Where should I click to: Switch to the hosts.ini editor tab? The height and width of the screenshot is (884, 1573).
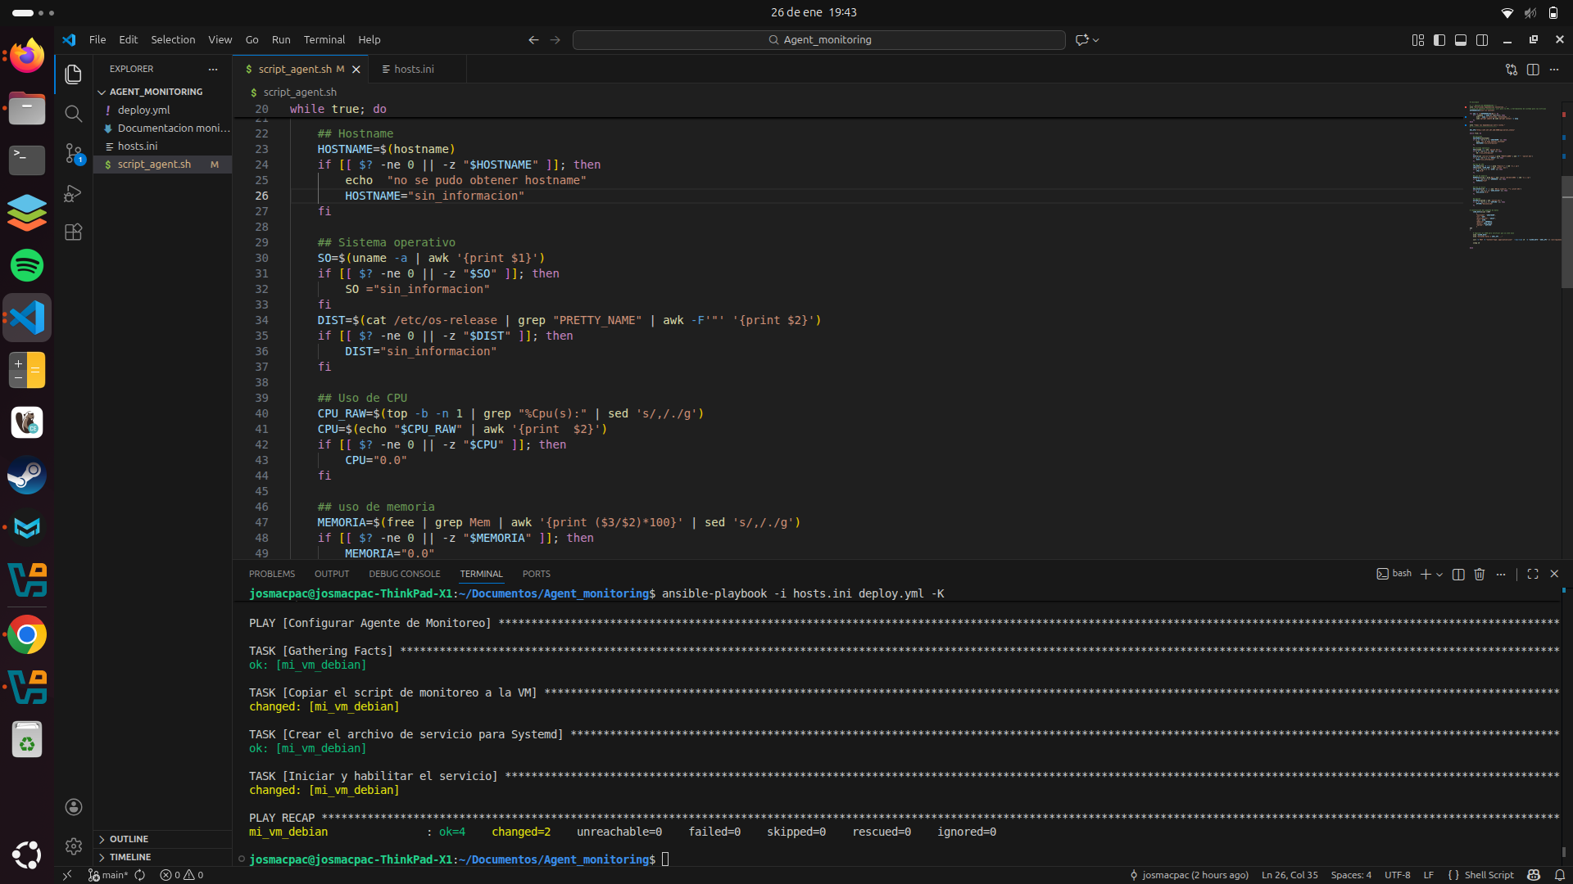point(415,69)
